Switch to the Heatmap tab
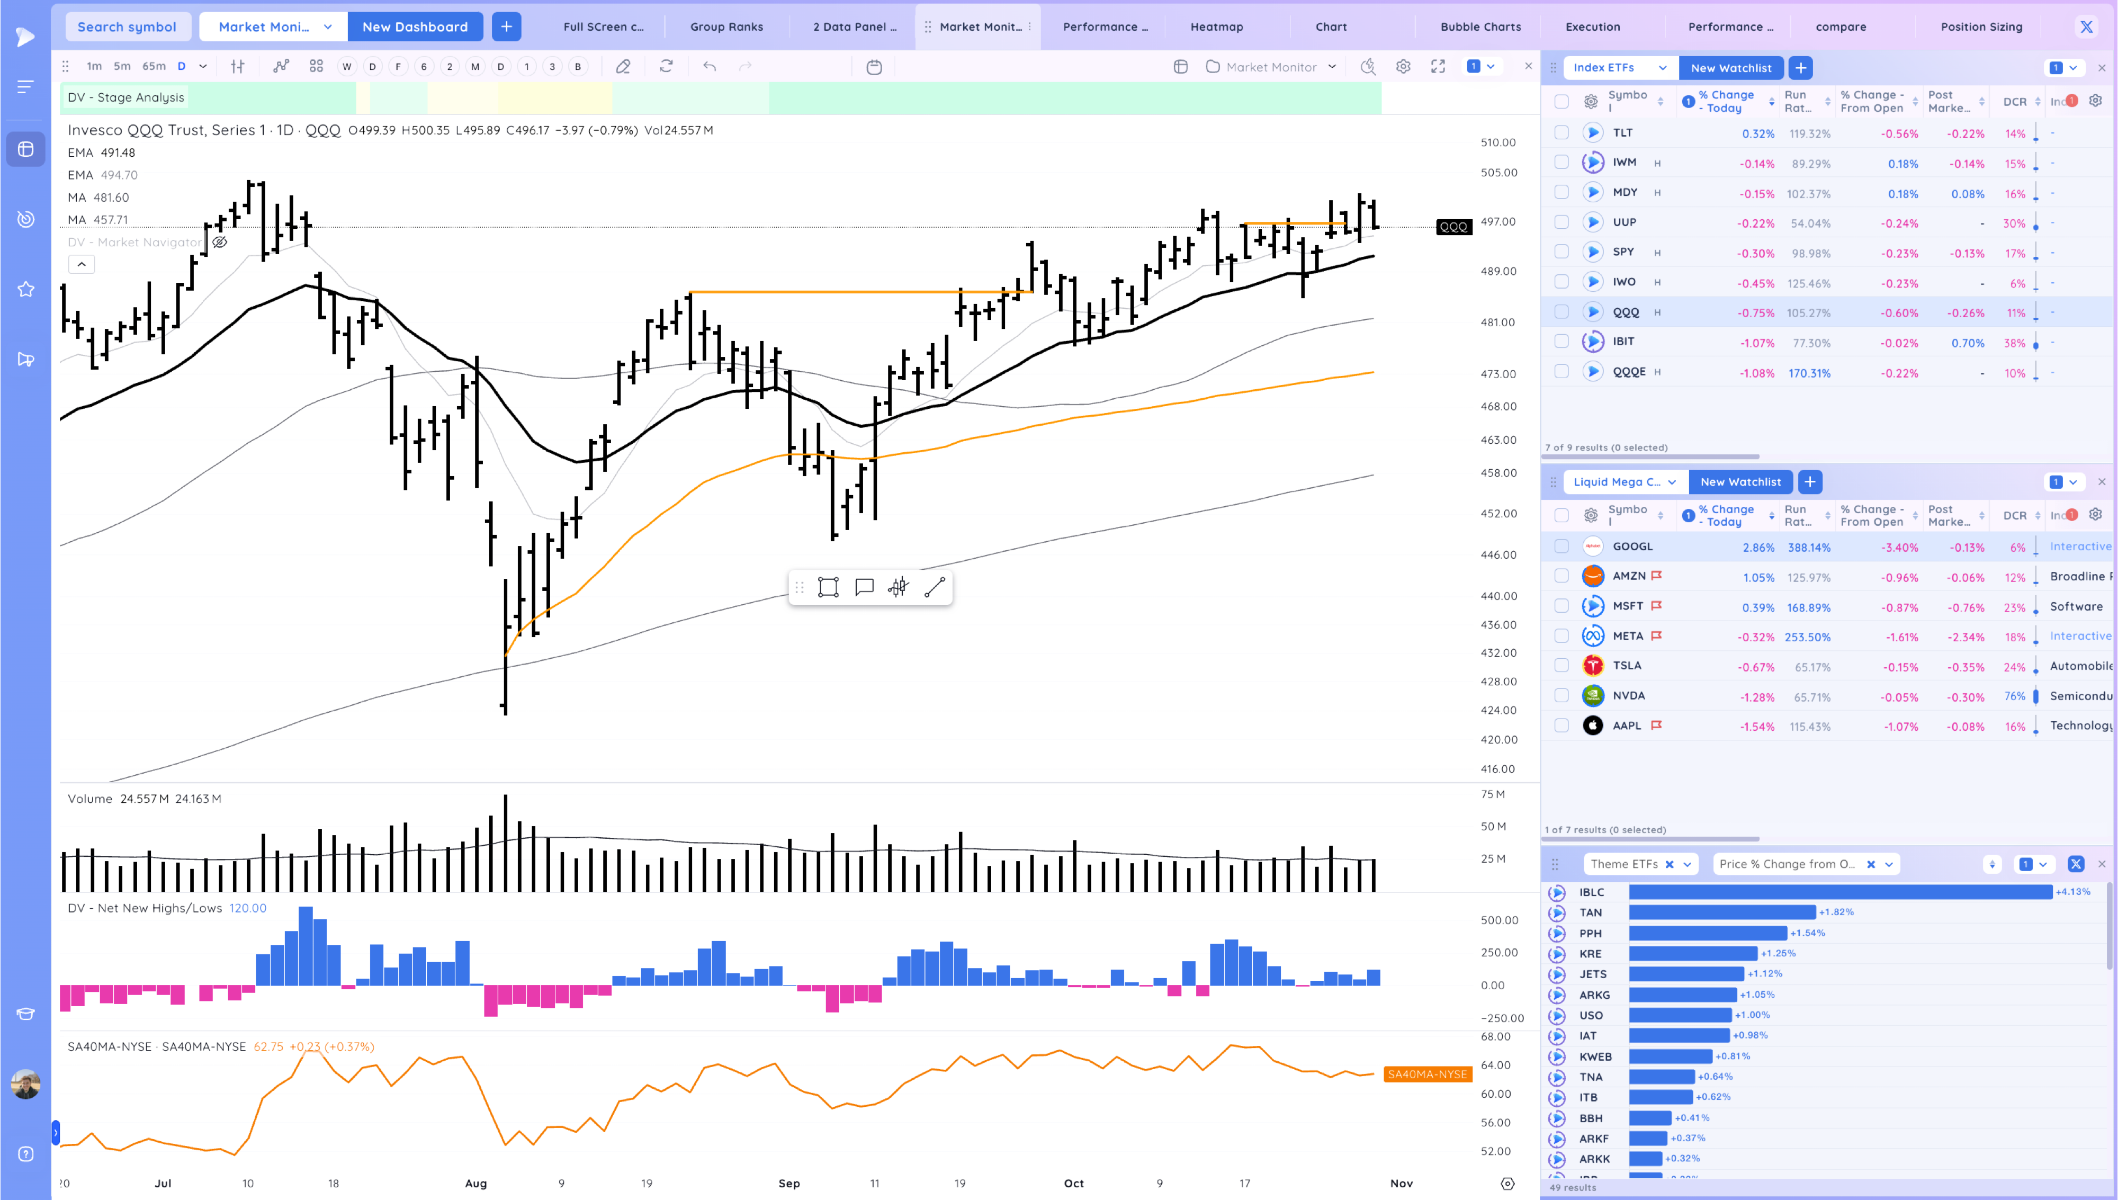Screen dimensions: 2118x1200 pyautogui.click(x=1216, y=27)
